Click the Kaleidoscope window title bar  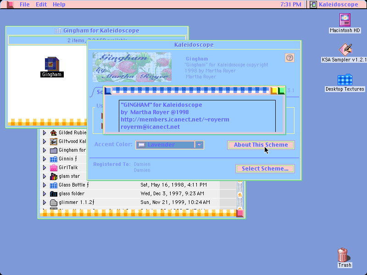pyautogui.click(x=194, y=44)
